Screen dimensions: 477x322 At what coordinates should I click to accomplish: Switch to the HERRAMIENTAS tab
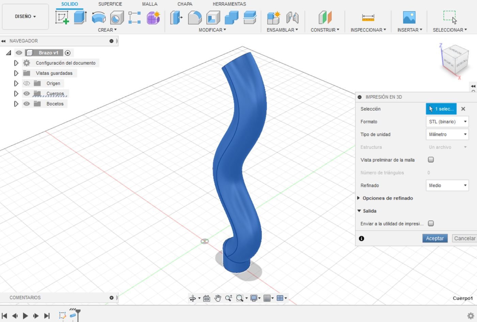[x=229, y=4]
